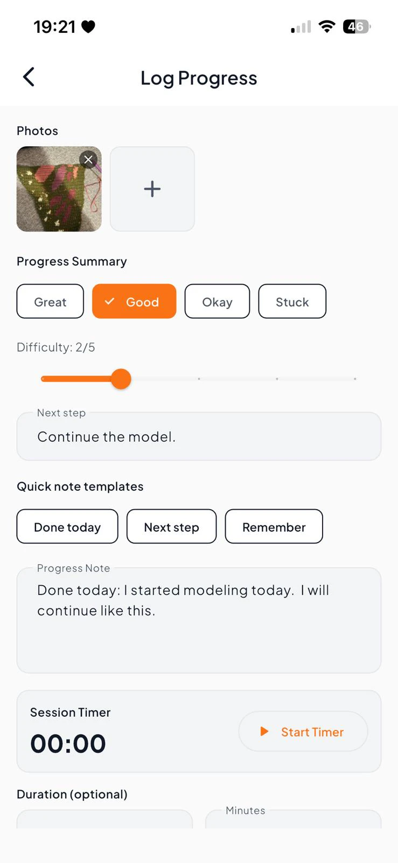Viewport: 398px width, 863px height.
Task: Tap the battery indicator showing 46
Action: [355, 26]
